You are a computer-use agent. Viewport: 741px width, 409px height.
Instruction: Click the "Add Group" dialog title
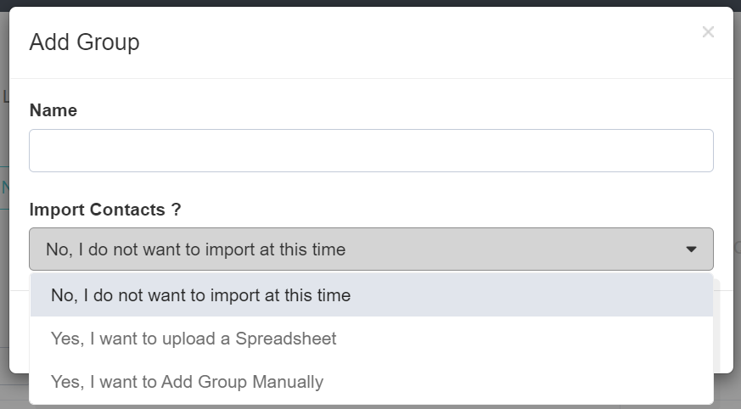click(x=84, y=42)
